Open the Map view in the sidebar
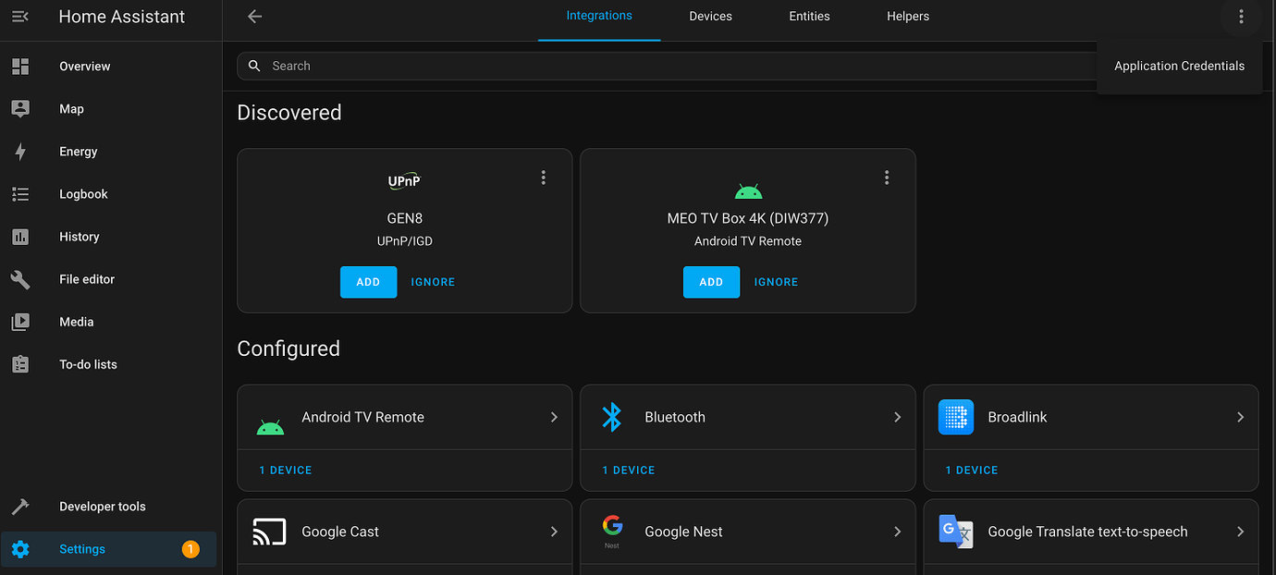Image resolution: width=1276 pixels, height=575 pixels. [x=71, y=108]
